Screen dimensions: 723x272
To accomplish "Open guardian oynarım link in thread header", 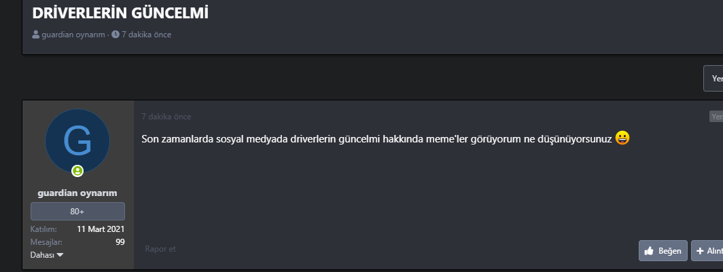I will (73, 35).
